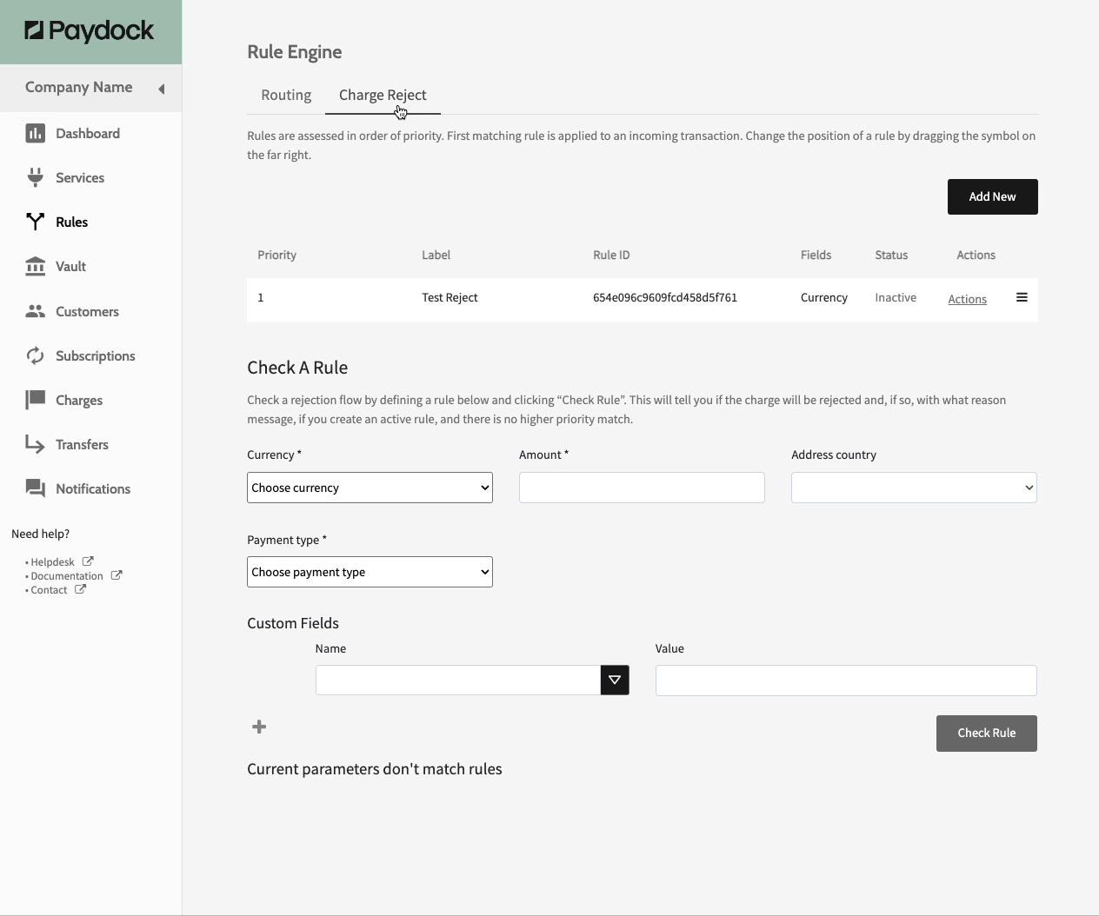Viewport: 1099px width, 916px height.
Task: Open the Address country dropdown
Action: (x=913, y=488)
